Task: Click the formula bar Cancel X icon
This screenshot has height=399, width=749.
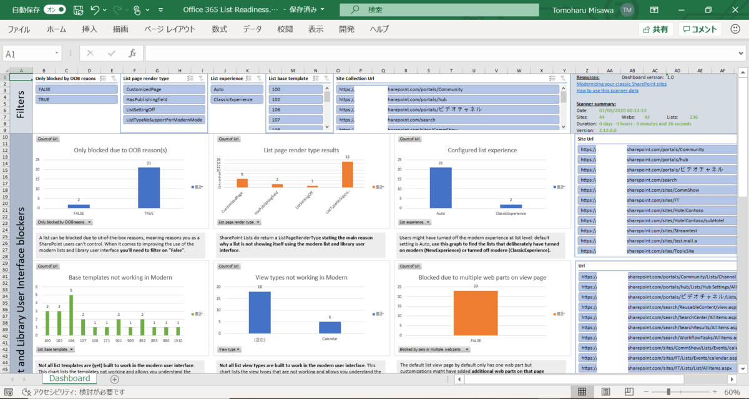Action: pos(91,54)
